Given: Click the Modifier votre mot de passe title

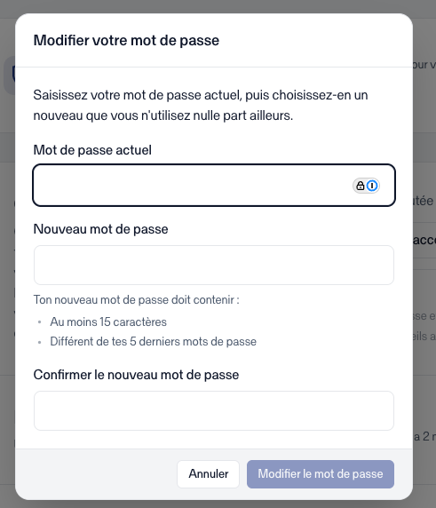Looking at the screenshot, I should [x=126, y=41].
